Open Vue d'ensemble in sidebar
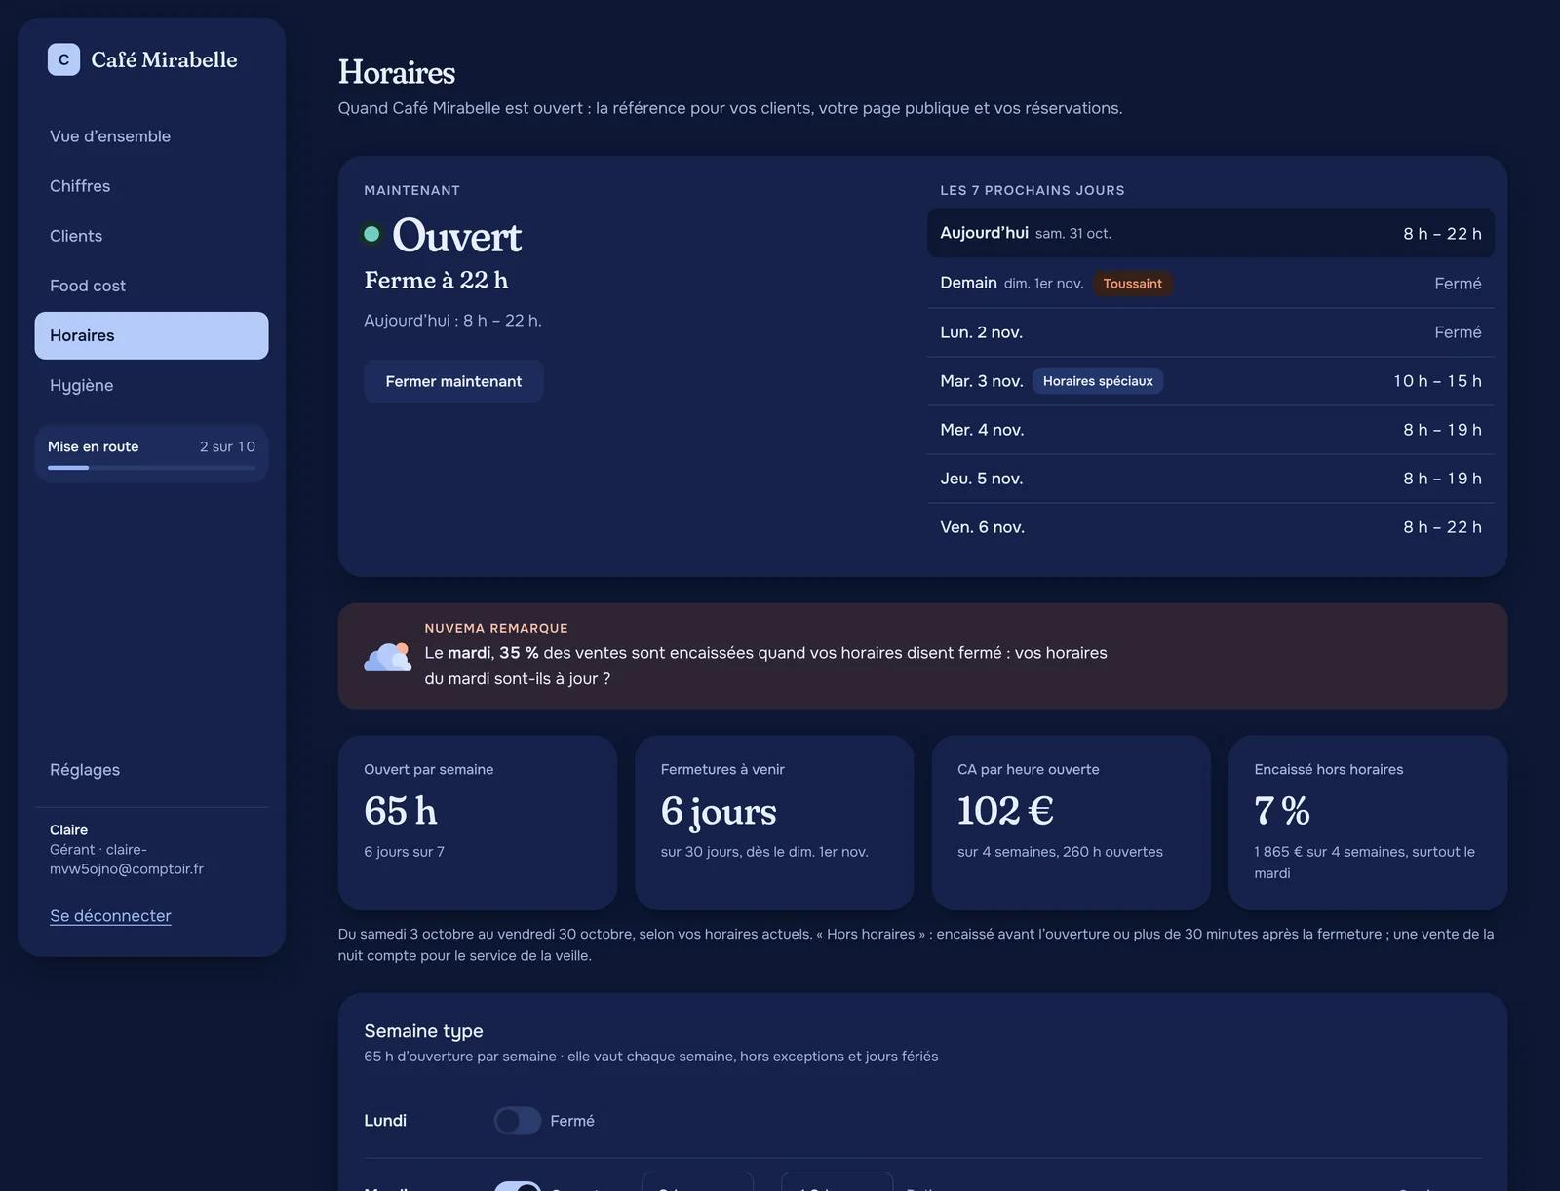 click(151, 136)
